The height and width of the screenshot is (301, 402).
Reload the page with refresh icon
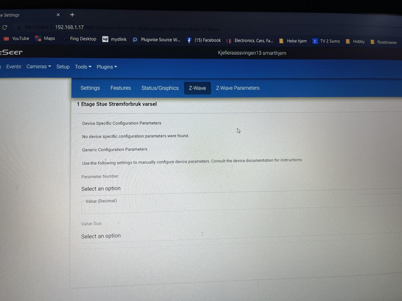point(4,27)
